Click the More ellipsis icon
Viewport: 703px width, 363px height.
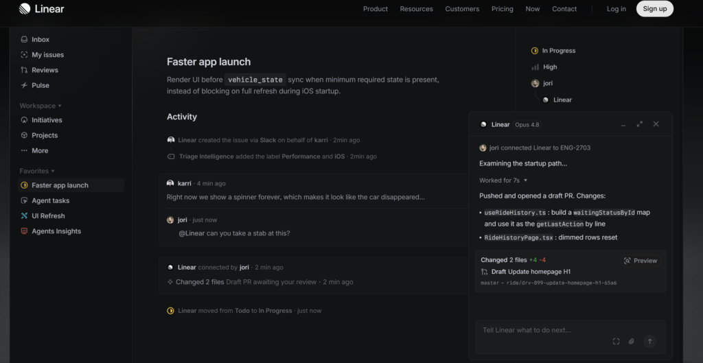24,150
